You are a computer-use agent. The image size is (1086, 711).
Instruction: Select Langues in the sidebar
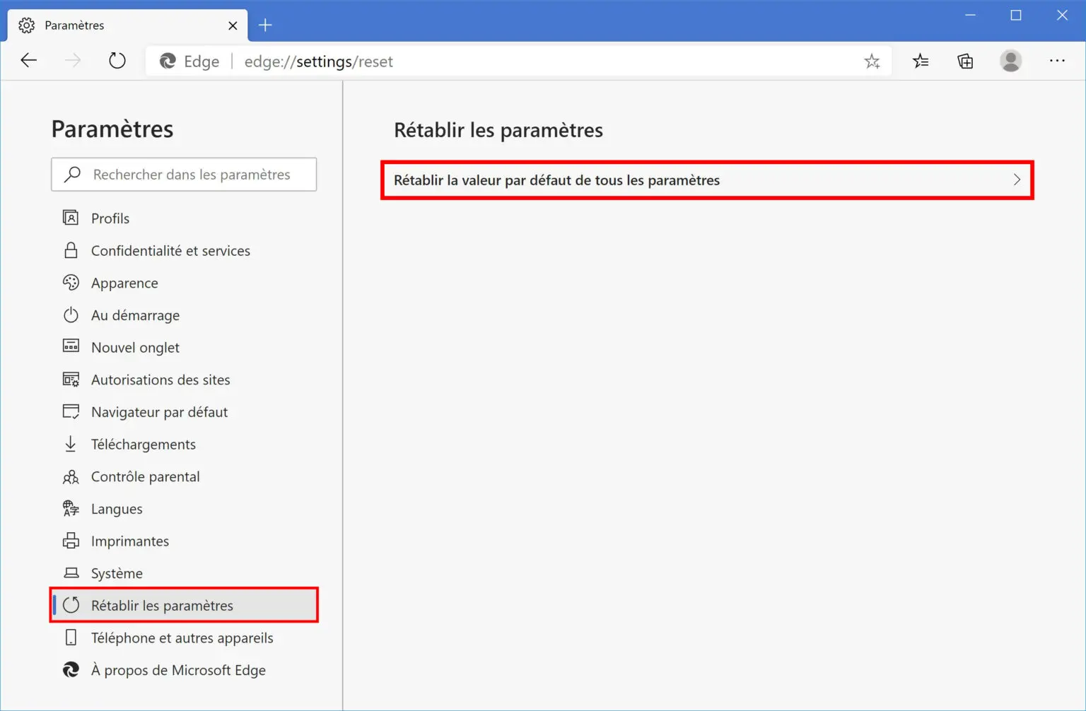(x=117, y=509)
